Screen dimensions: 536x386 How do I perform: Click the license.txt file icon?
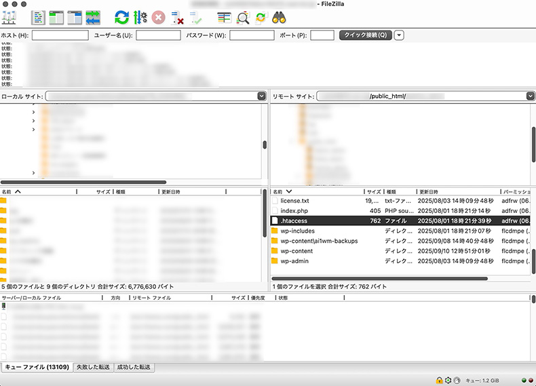[275, 201]
